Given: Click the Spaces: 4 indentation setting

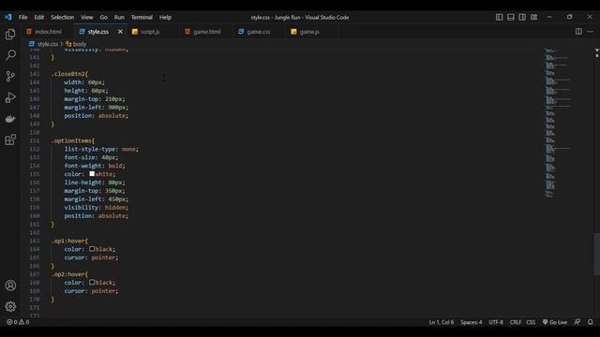Looking at the screenshot, I should click(471, 322).
